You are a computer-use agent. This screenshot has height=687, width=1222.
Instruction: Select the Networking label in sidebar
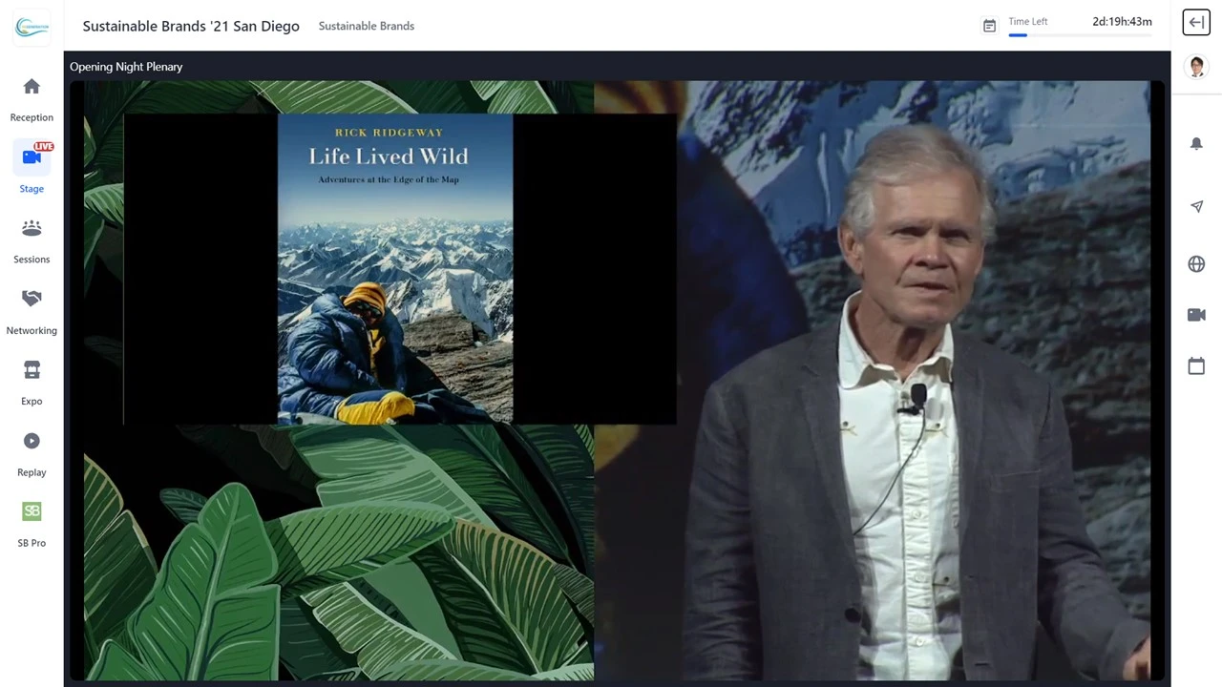coord(32,330)
